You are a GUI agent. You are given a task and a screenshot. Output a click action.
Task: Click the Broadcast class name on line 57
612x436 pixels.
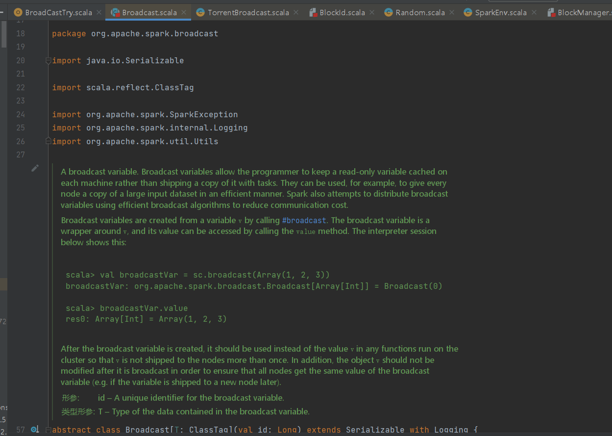147,430
